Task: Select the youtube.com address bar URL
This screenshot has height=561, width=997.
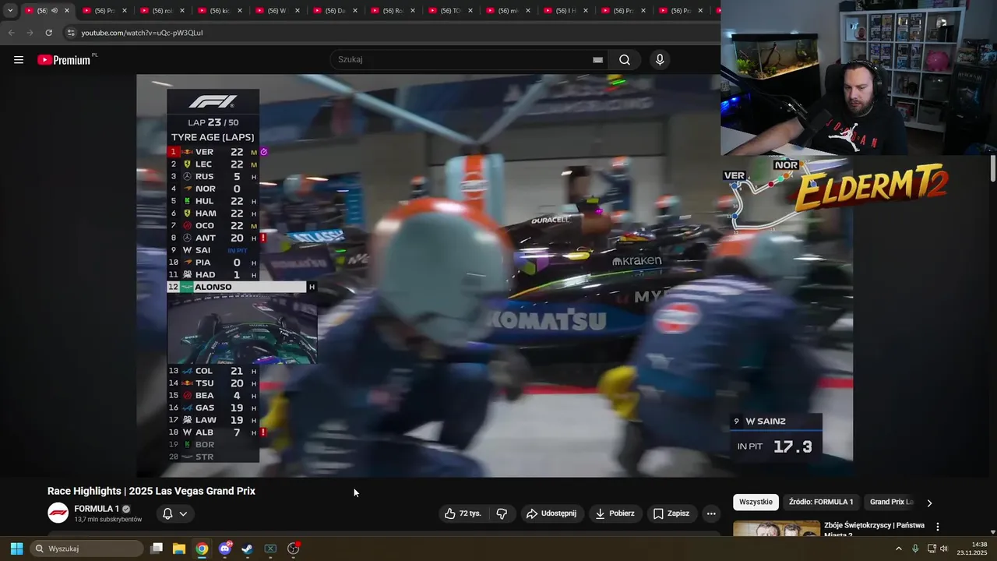Action: (142, 33)
